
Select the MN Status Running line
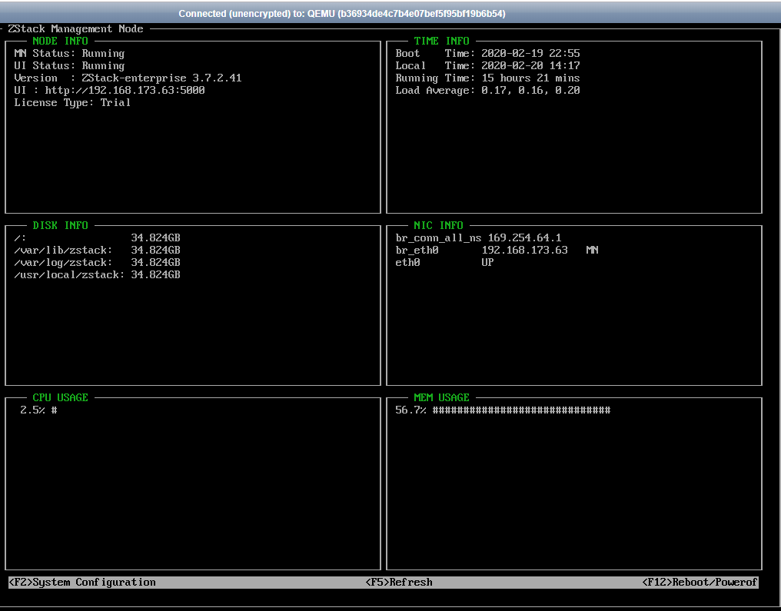pos(69,53)
